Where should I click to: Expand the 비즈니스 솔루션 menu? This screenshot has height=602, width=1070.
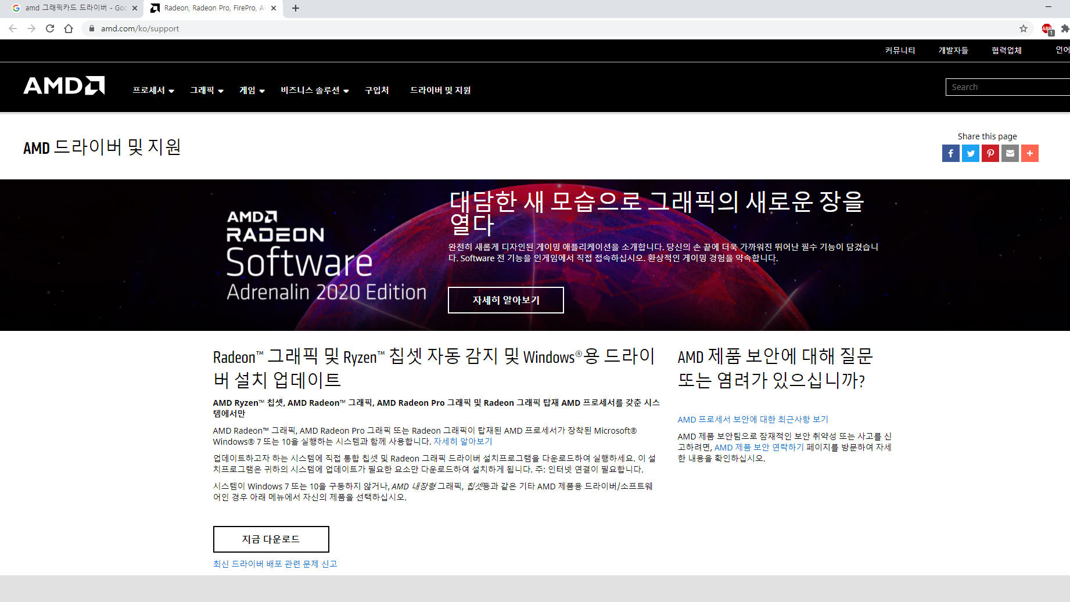point(315,90)
